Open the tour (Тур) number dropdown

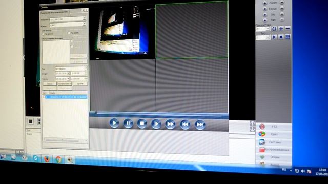coord(268,37)
